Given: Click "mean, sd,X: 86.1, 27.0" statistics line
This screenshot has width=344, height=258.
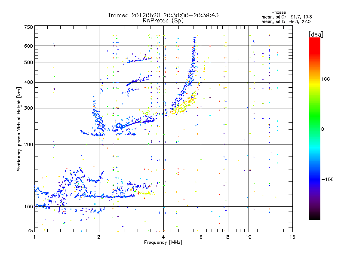Looking at the screenshot, I should (x=286, y=21).
